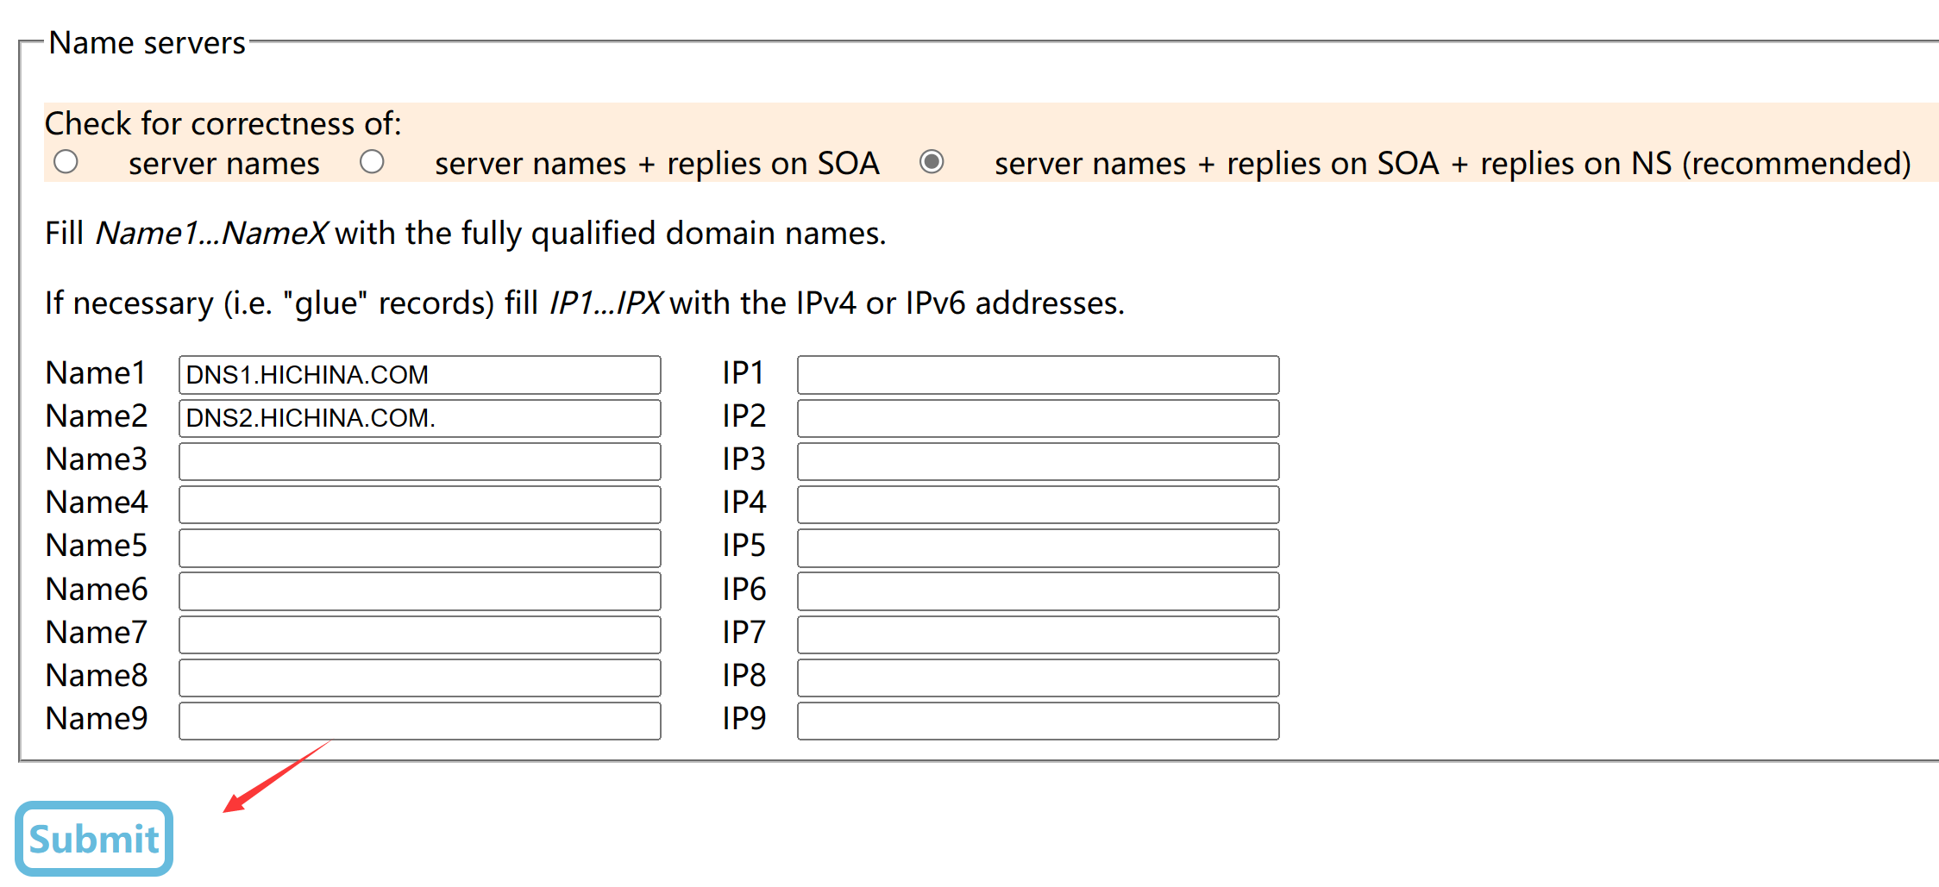Click into the Name7 field
Screen dimensions: 1939x887
[x=419, y=634]
